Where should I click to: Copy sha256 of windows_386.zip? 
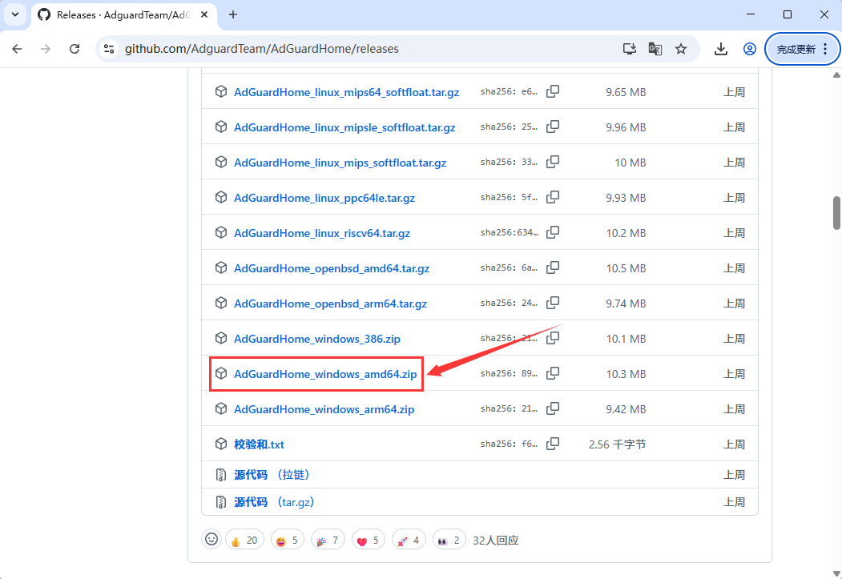(553, 339)
